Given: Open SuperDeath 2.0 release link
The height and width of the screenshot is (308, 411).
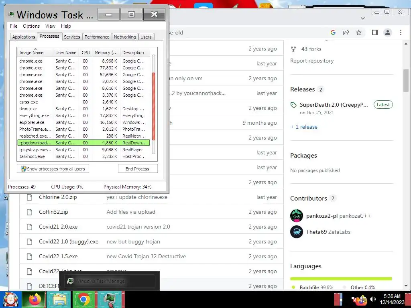Looking at the screenshot, I should pos(334,105).
